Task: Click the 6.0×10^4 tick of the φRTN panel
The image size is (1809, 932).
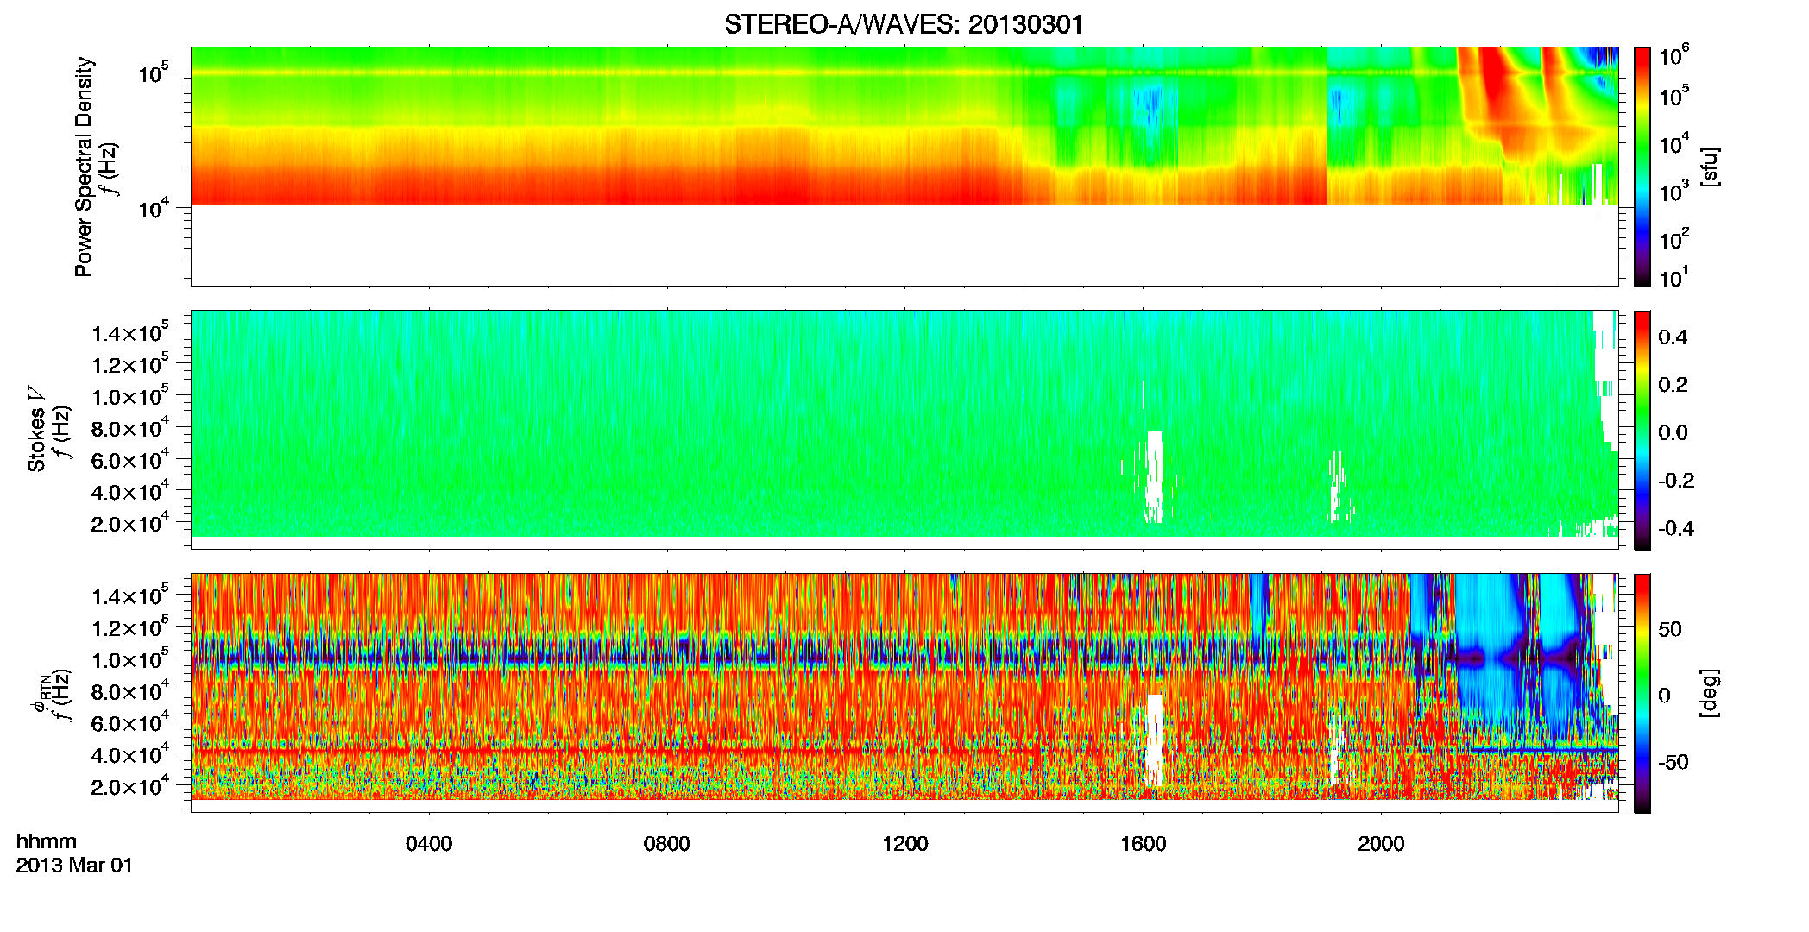Action: point(130,722)
